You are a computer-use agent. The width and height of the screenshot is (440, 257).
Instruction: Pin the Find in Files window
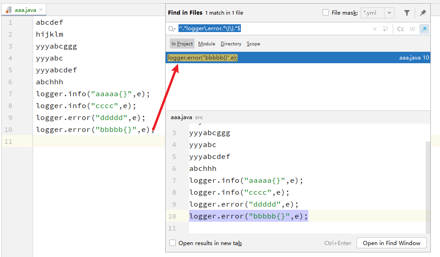[x=423, y=13]
